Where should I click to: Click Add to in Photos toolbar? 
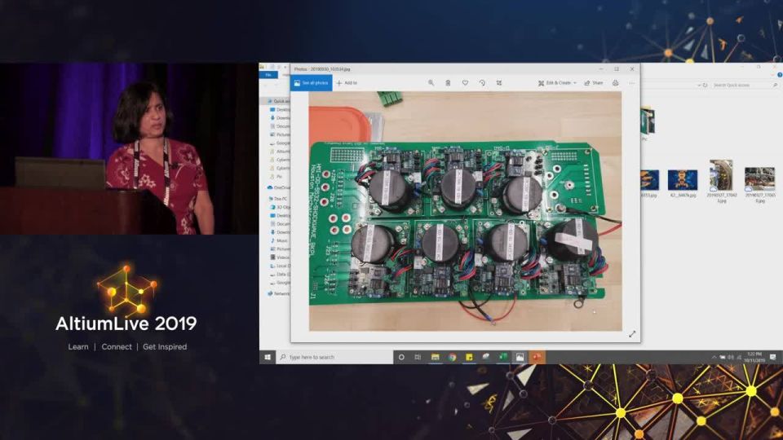[347, 83]
